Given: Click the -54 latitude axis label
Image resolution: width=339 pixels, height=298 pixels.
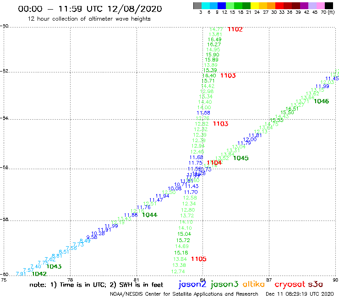Looking at the screenshot, I should coord(4,118).
